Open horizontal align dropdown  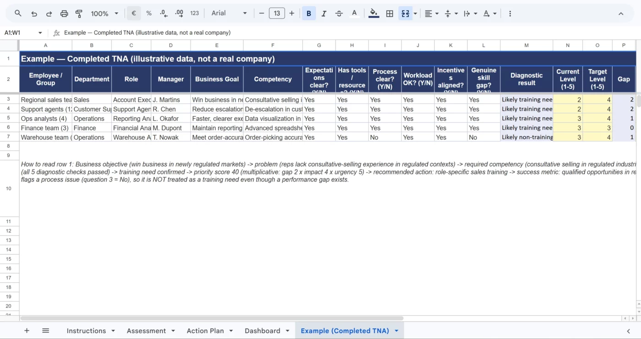(x=431, y=14)
